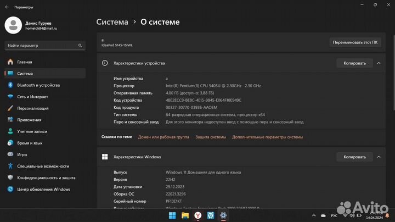Open the Приложения icon
The height and width of the screenshot is (222, 395).
pos(10,120)
